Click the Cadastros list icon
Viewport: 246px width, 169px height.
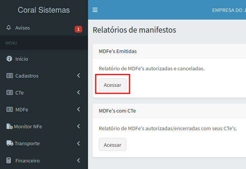coord(10,76)
